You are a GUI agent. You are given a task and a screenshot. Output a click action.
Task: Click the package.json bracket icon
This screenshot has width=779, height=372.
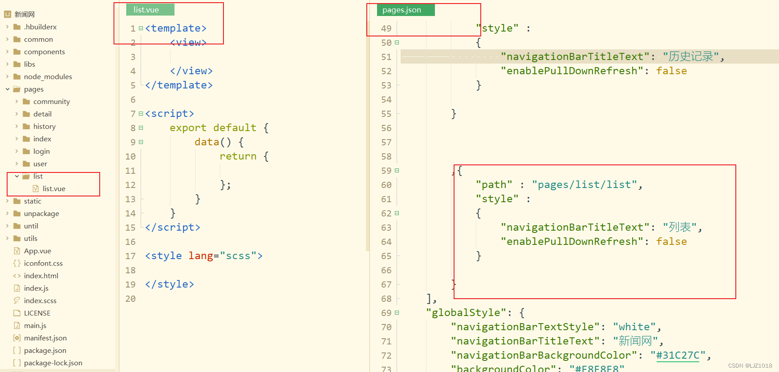[17, 350]
